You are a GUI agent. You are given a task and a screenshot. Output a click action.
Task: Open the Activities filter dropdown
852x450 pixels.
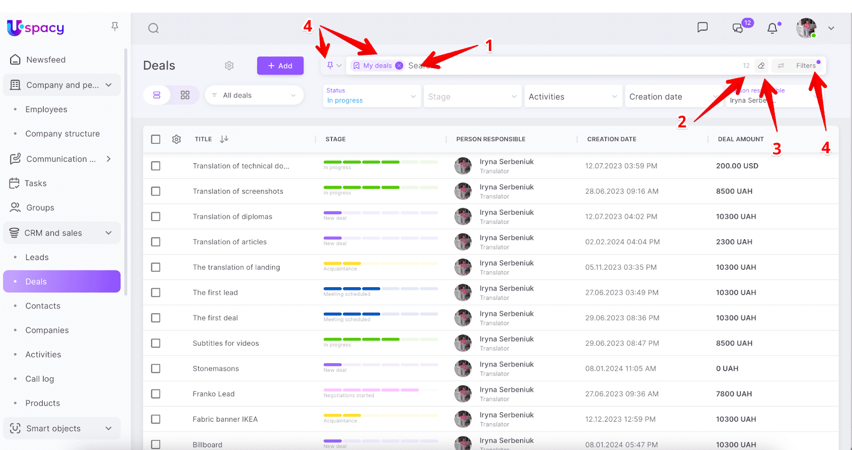coord(572,97)
